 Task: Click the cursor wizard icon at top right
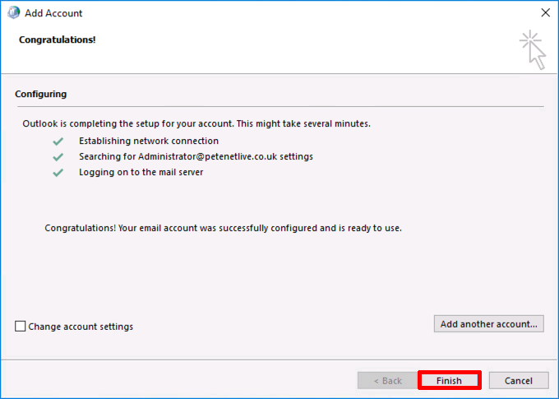point(533,50)
